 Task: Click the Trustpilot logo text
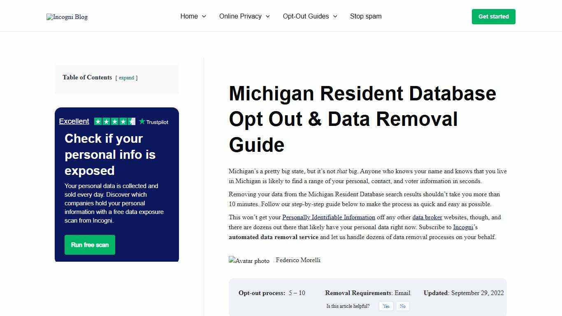(x=157, y=121)
